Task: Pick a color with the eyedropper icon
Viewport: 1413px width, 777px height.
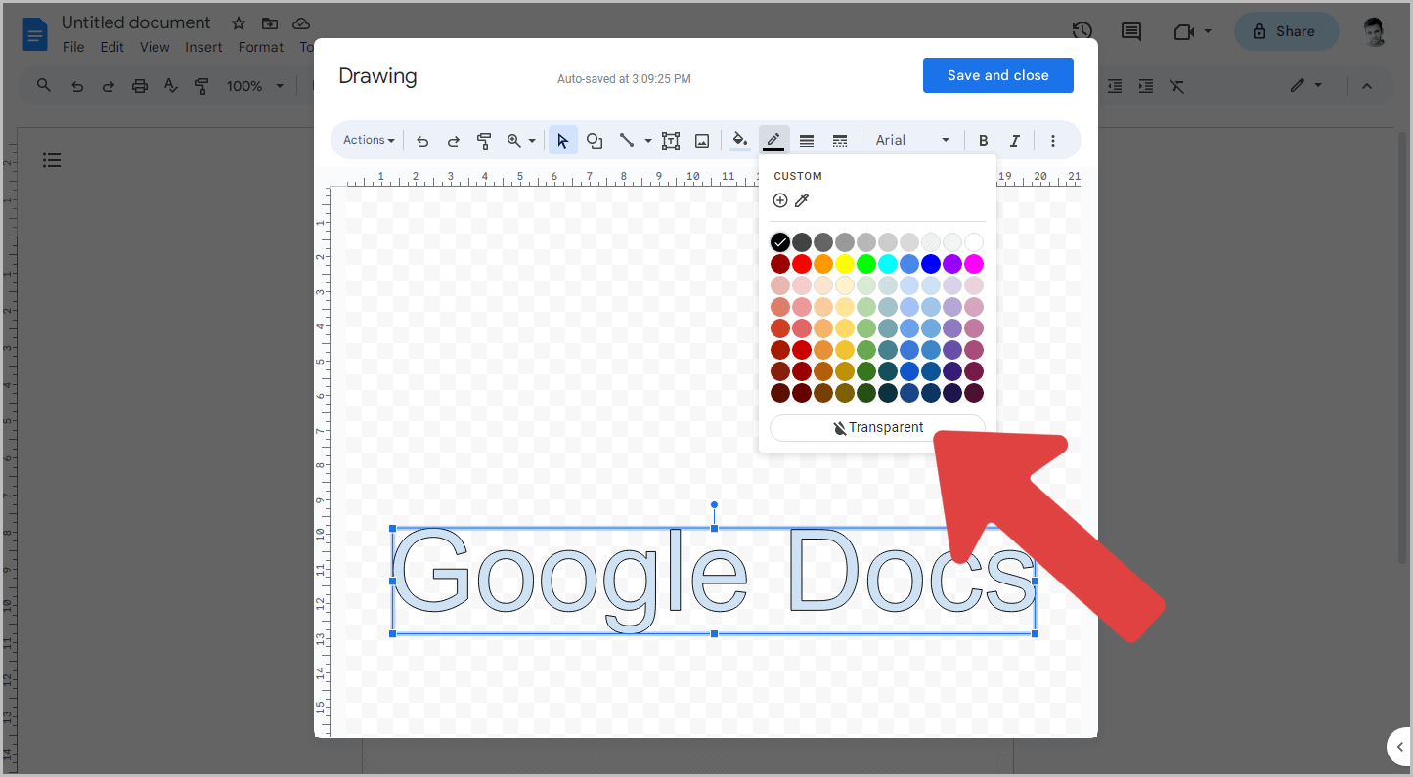Action: point(802,200)
